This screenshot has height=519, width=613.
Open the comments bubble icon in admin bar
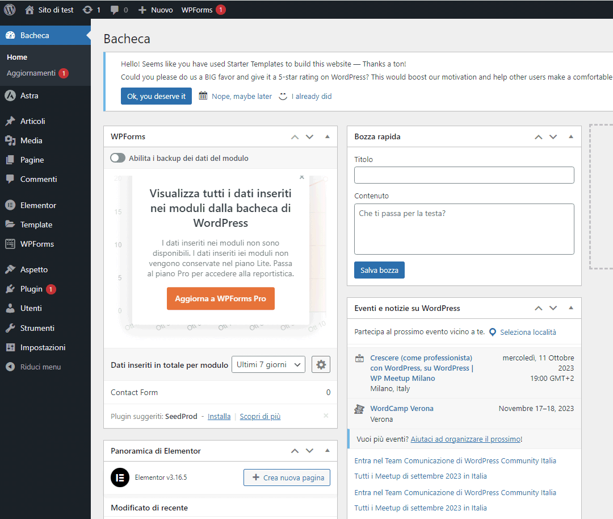click(115, 10)
